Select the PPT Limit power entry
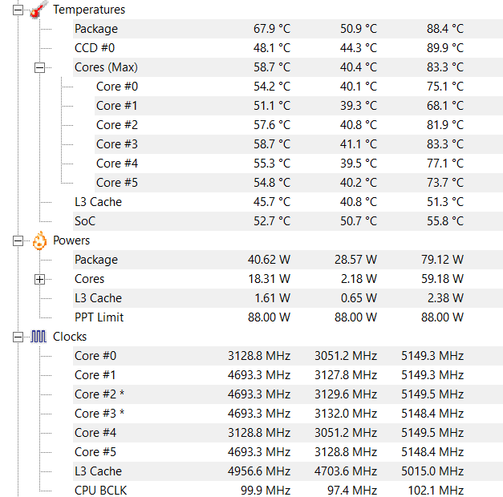 tap(99, 317)
